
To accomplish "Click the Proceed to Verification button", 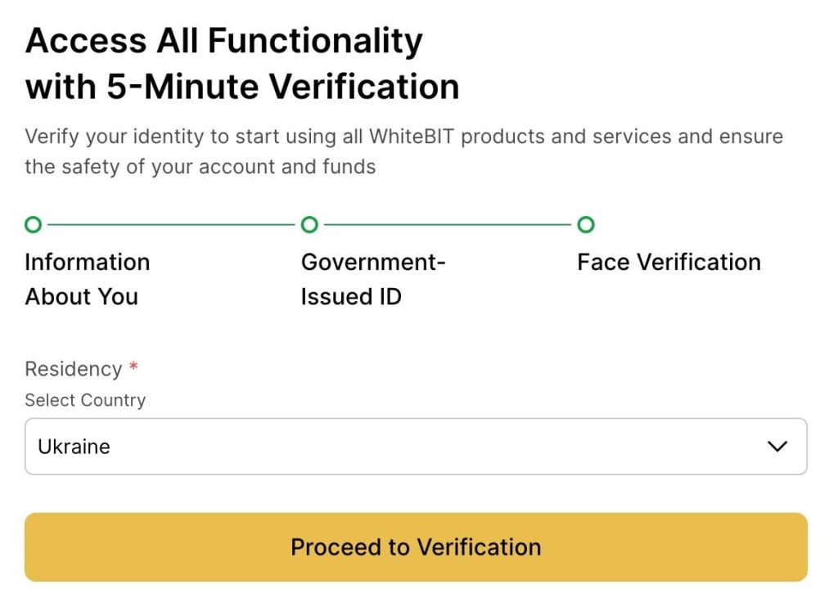I will click(x=416, y=546).
